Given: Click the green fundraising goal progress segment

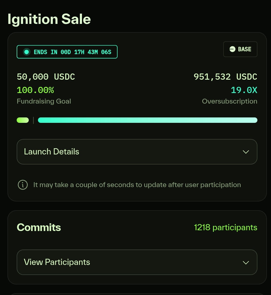Looking at the screenshot, I should pyautogui.click(x=23, y=120).
